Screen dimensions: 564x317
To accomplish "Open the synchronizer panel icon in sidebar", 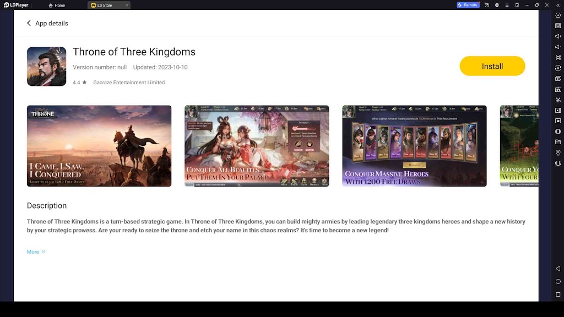I will click(x=558, y=121).
